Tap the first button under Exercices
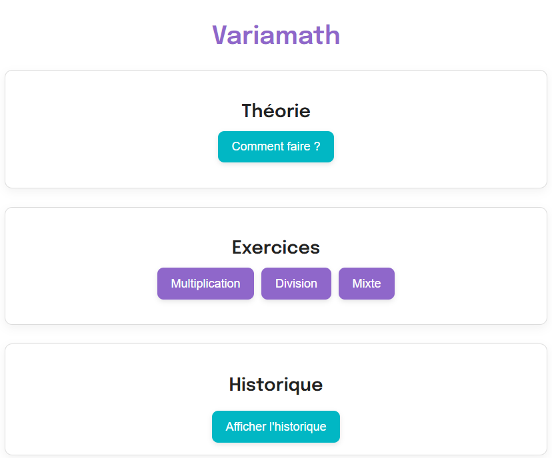 click(x=205, y=284)
